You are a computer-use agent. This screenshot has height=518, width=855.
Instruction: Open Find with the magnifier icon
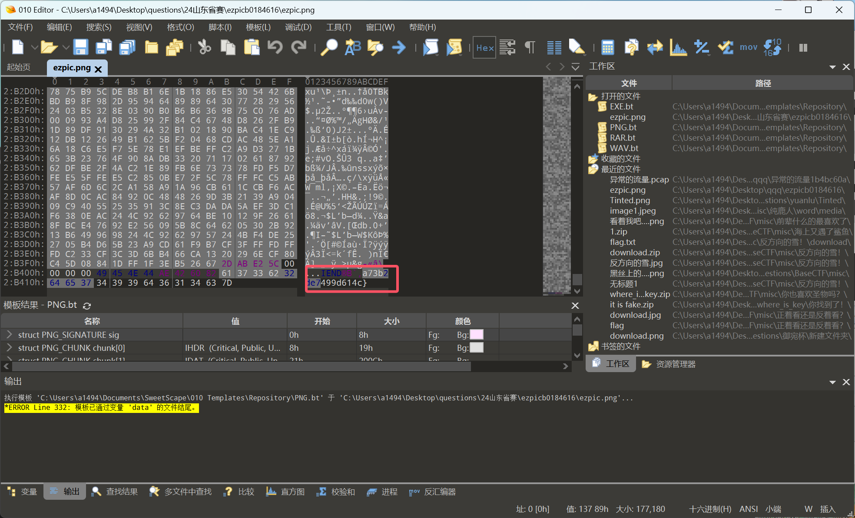click(x=329, y=47)
